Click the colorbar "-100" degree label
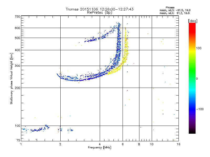This screenshot has width=210, height=157. 200,109
